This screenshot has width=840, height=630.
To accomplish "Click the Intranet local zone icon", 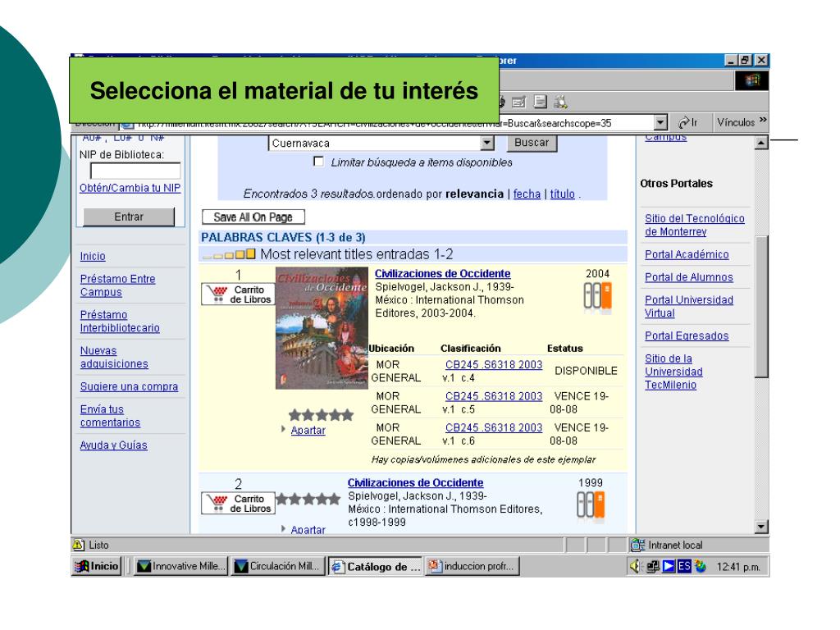I will coord(637,545).
